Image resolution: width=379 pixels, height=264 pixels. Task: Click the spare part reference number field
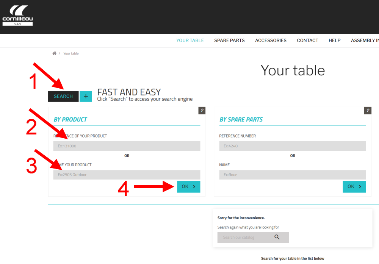coord(292,146)
